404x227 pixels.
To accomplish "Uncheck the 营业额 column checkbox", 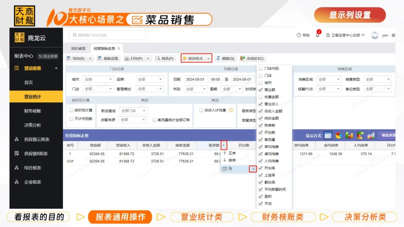I will (260, 90).
